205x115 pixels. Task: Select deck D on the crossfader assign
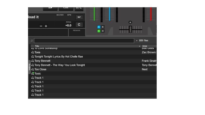point(103,31)
